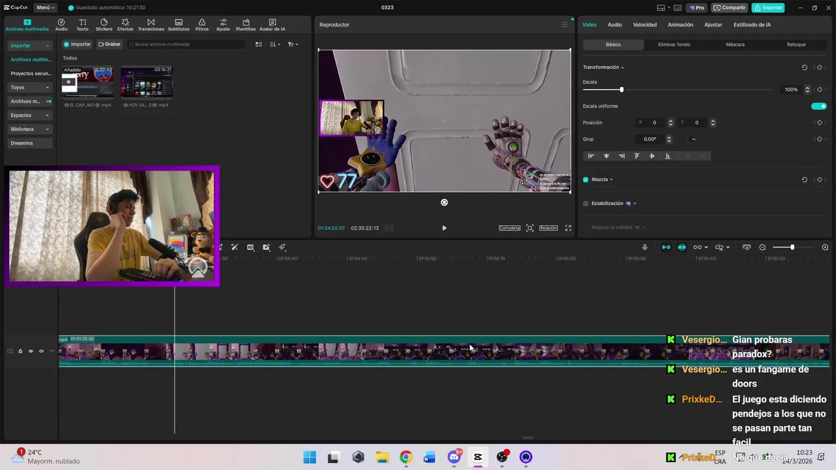Click the HD enhance timeline tool icon
Image resolution: width=836 pixels, height=470 pixels.
click(x=250, y=247)
